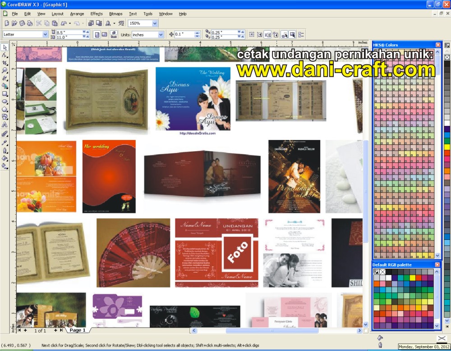Select the Crop tool
Viewport: 451px width, 351px height.
point(5,63)
